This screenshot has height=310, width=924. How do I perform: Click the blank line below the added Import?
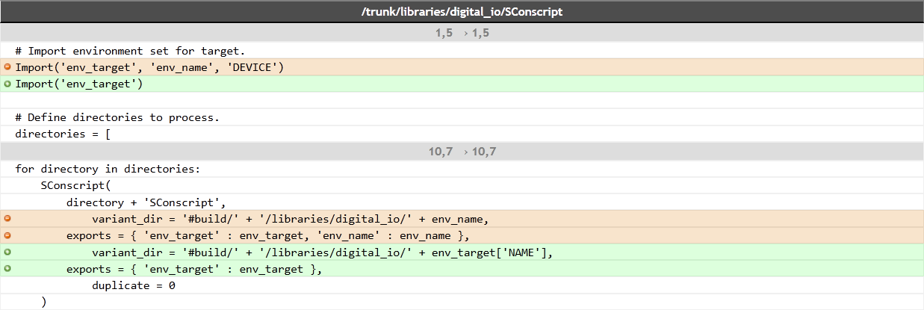462,101
